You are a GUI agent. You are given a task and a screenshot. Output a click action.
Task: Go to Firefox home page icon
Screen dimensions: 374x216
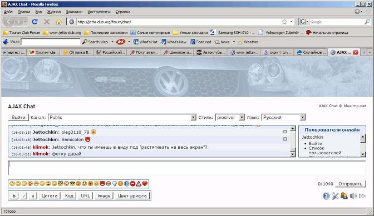pyautogui.click(x=58, y=22)
